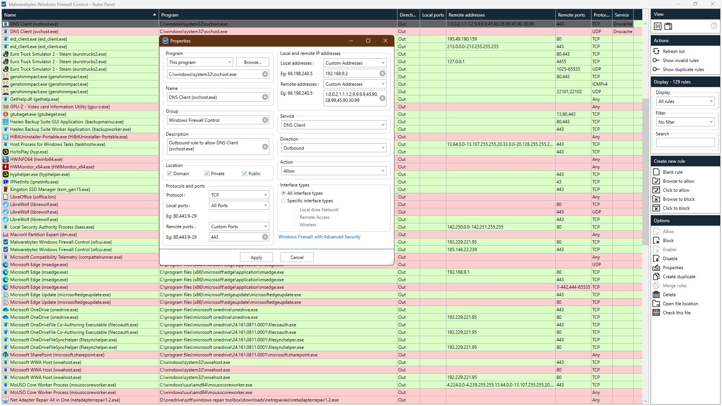Select Specific interface types radio button
Viewport: 722px width, 406px height.
pos(284,200)
